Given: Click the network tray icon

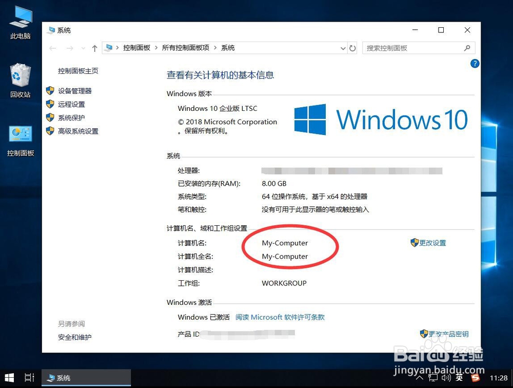Looking at the screenshot, I should (x=432, y=378).
